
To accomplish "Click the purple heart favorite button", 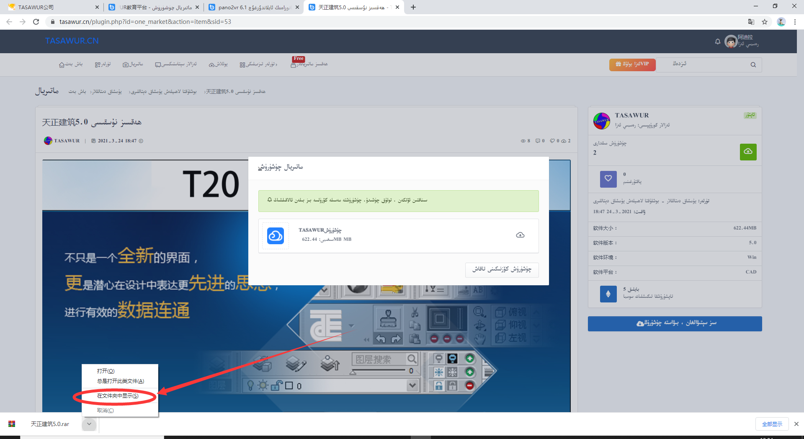I will click(x=608, y=179).
